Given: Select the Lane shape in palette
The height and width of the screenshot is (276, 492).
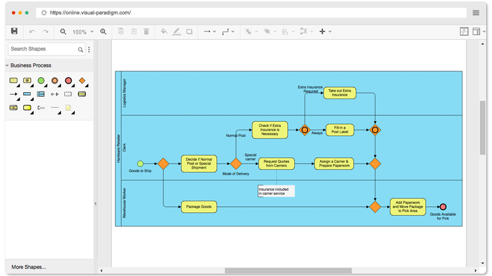Looking at the screenshot, I should point(41,94).
